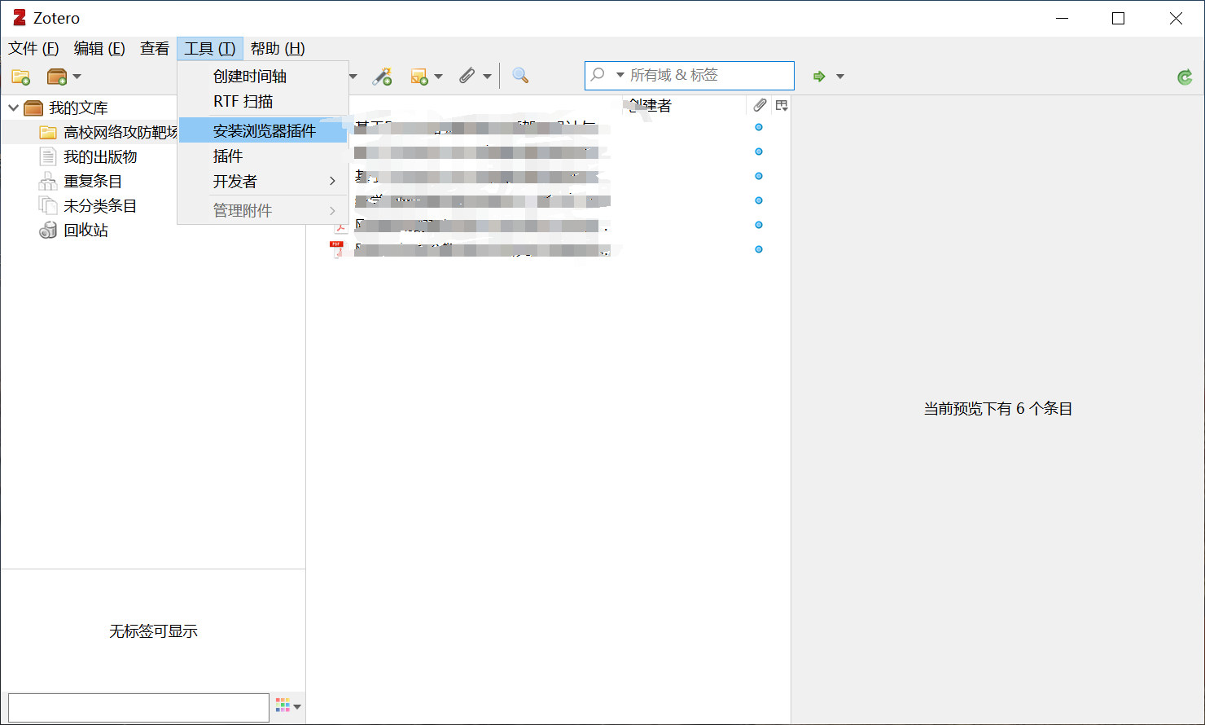Image resolution: width=1205 pixels, height=725 pixels.
Task: Click the green Sync refresh icon
Action: click(x=1185, y=77)
